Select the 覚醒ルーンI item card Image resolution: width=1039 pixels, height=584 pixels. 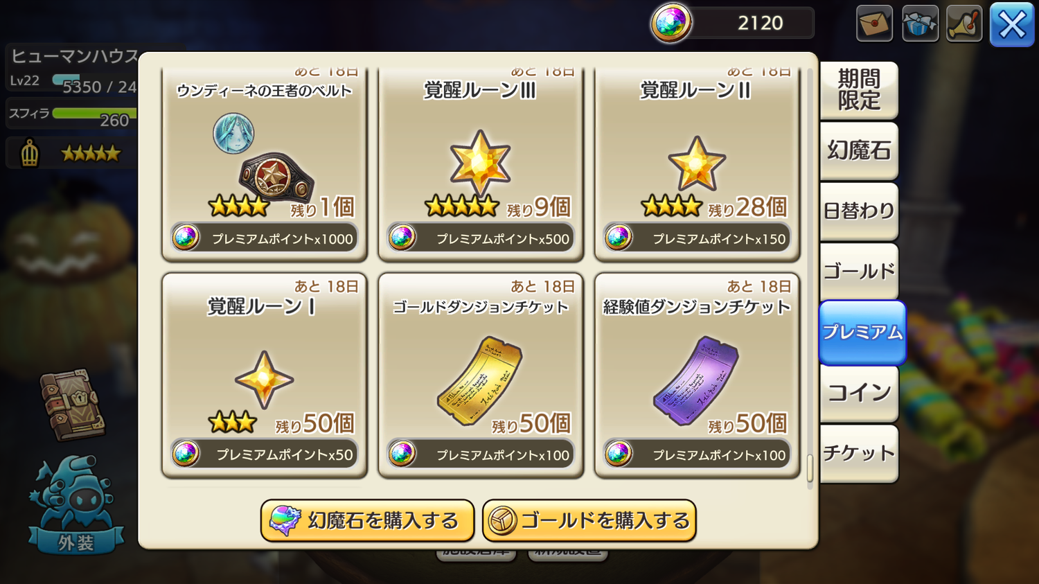[264, 375]
